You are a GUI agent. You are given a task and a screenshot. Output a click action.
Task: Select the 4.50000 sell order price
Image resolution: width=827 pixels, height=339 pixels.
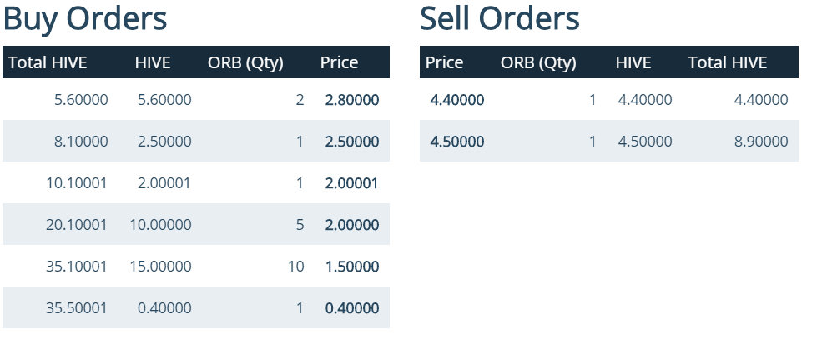457,141
